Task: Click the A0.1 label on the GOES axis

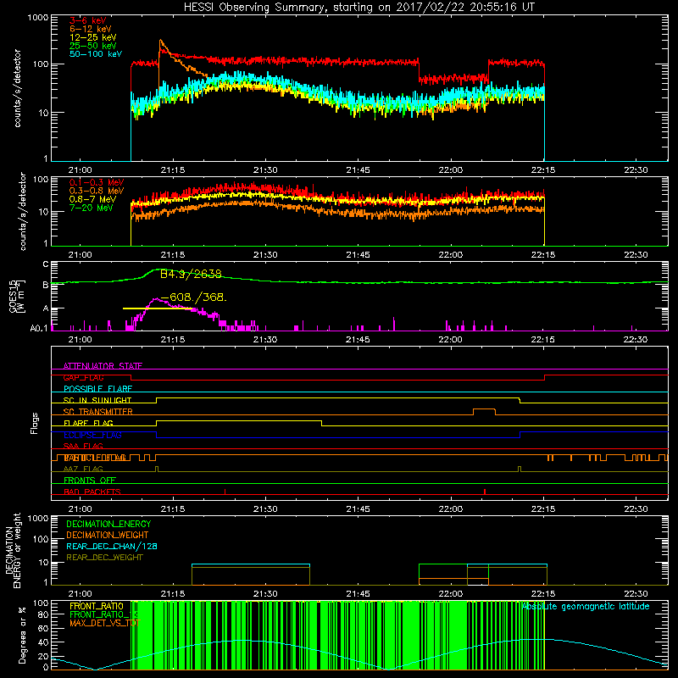Action: [39, 329]
